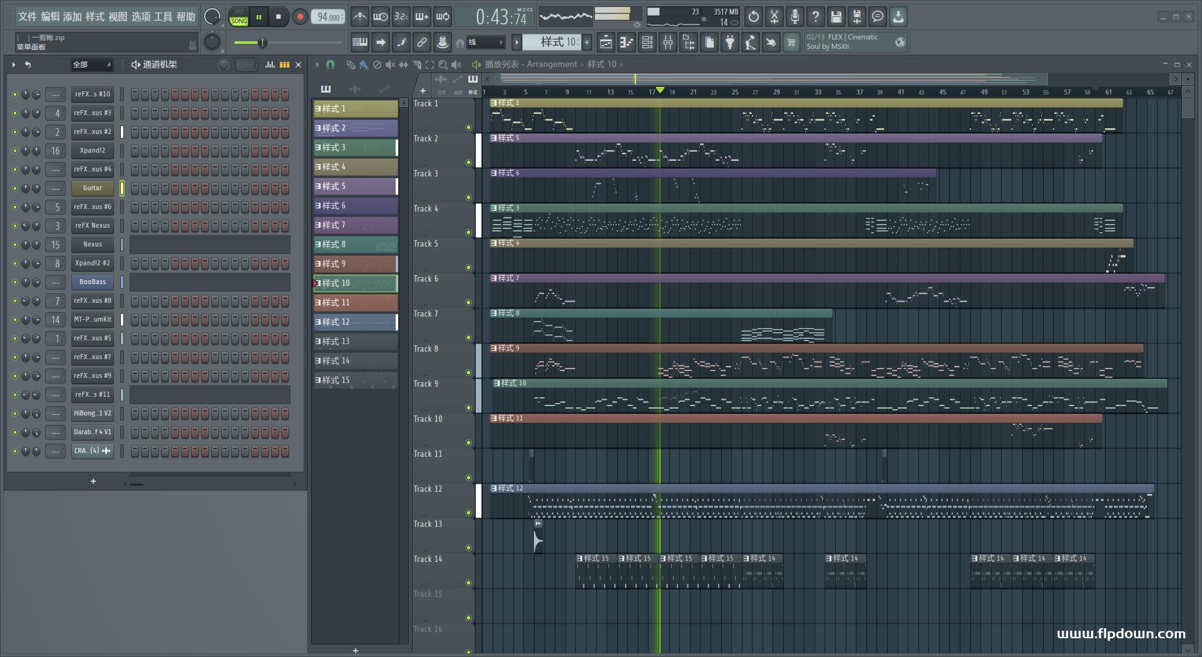Screen dimensions: 1202x657
Task: Open the Mixer view icon
Action: 668,43
